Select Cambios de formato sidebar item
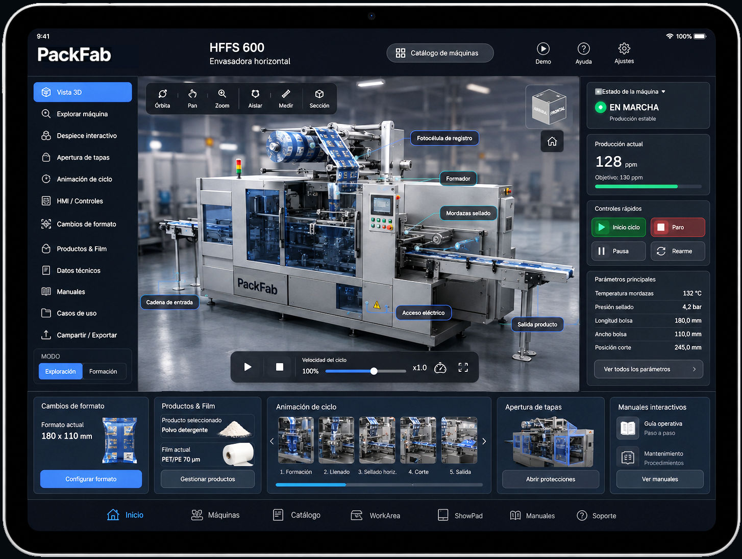This screenshot has height=559, width=742. coord(83,224)
